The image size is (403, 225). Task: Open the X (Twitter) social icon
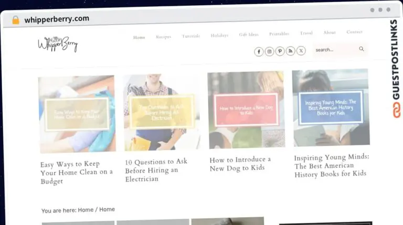point(301,50)
